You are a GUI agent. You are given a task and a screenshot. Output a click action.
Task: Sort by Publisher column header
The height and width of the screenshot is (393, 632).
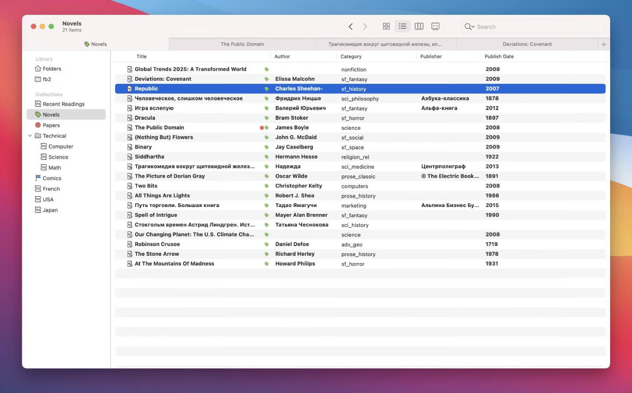tap(431, 57)
